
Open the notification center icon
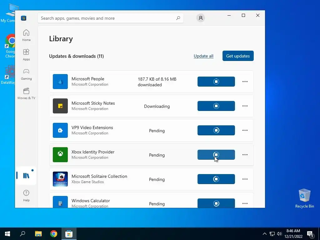pyautogui.click(x=310, y=234)
